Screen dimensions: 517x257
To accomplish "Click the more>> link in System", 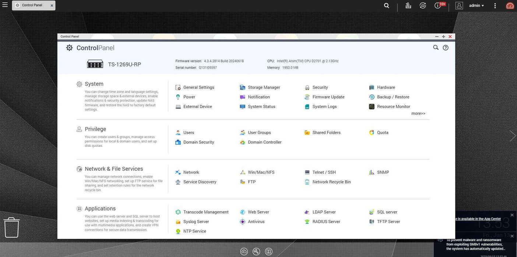I will [x=418, y=113].
